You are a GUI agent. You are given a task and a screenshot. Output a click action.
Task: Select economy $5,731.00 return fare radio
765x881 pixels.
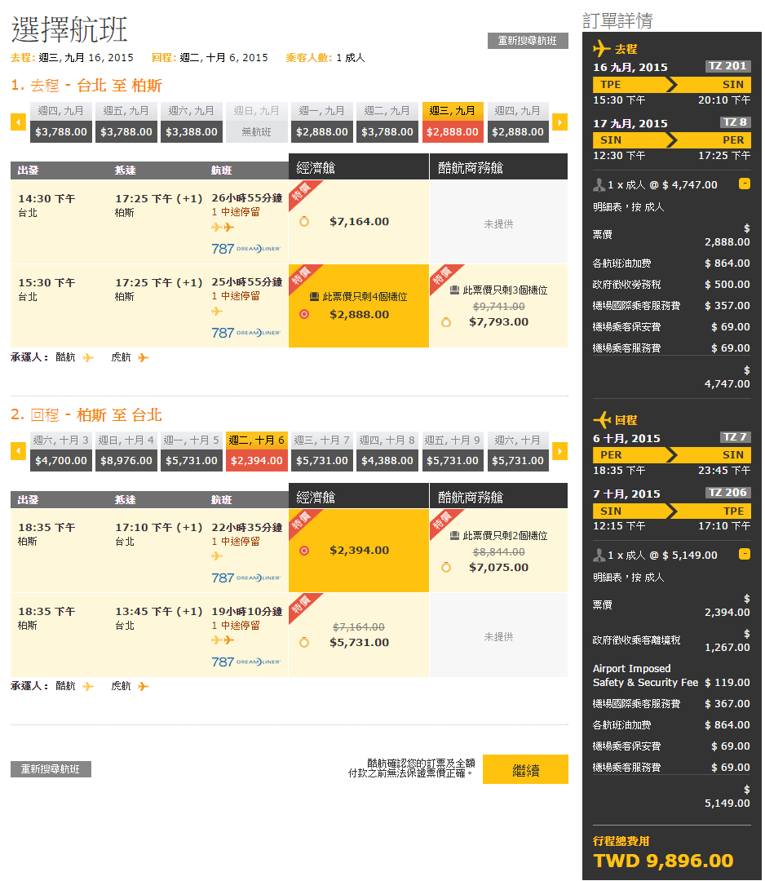304,642
